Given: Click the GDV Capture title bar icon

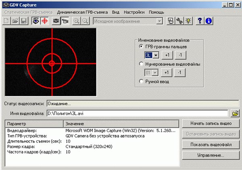Looking at the screenshot, I should point(6,5).
